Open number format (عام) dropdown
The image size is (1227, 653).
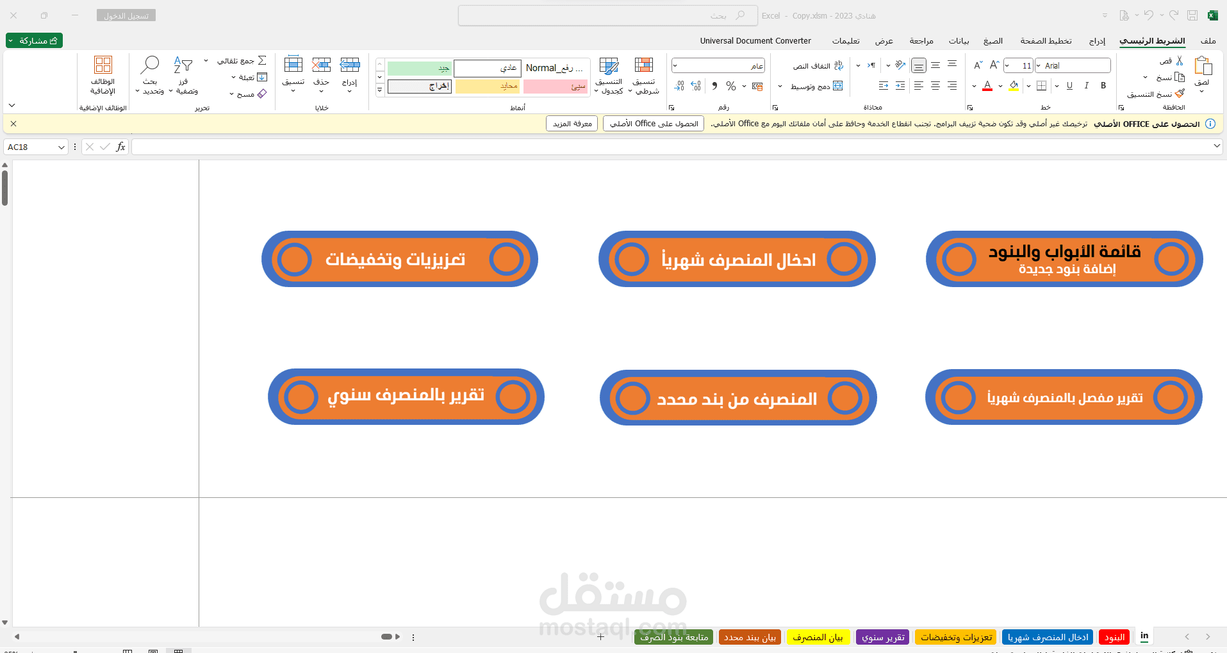pos(675,65)
